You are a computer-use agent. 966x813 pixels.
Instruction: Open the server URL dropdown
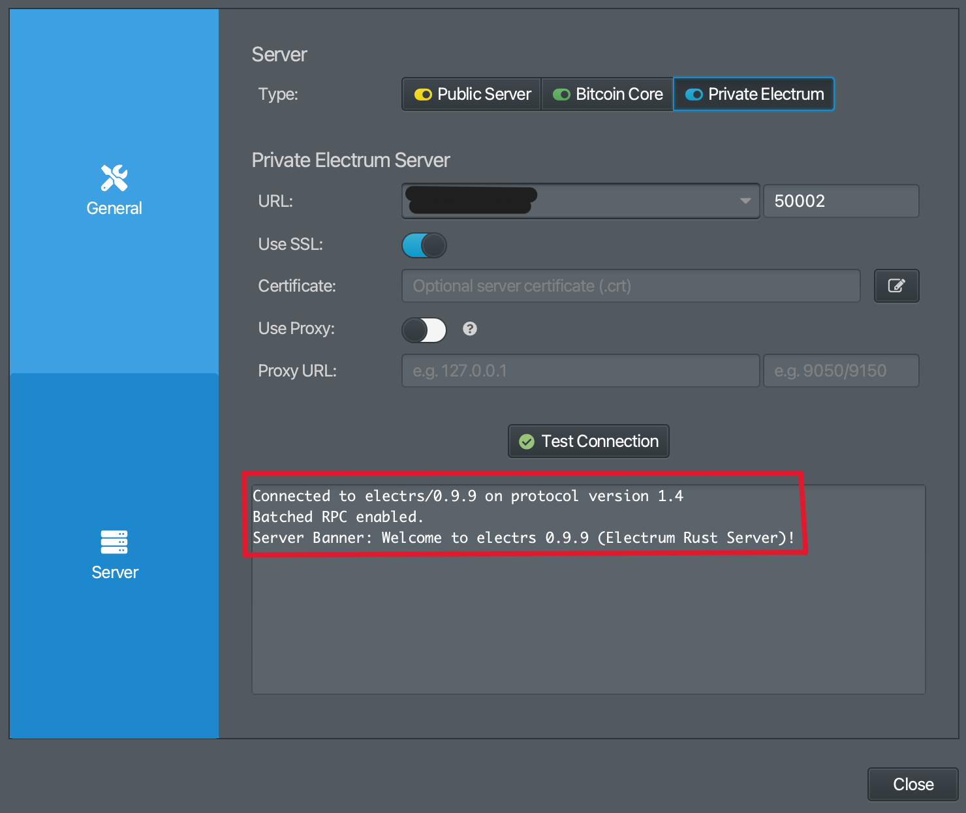pyautogui.click(x=745, y=201)
